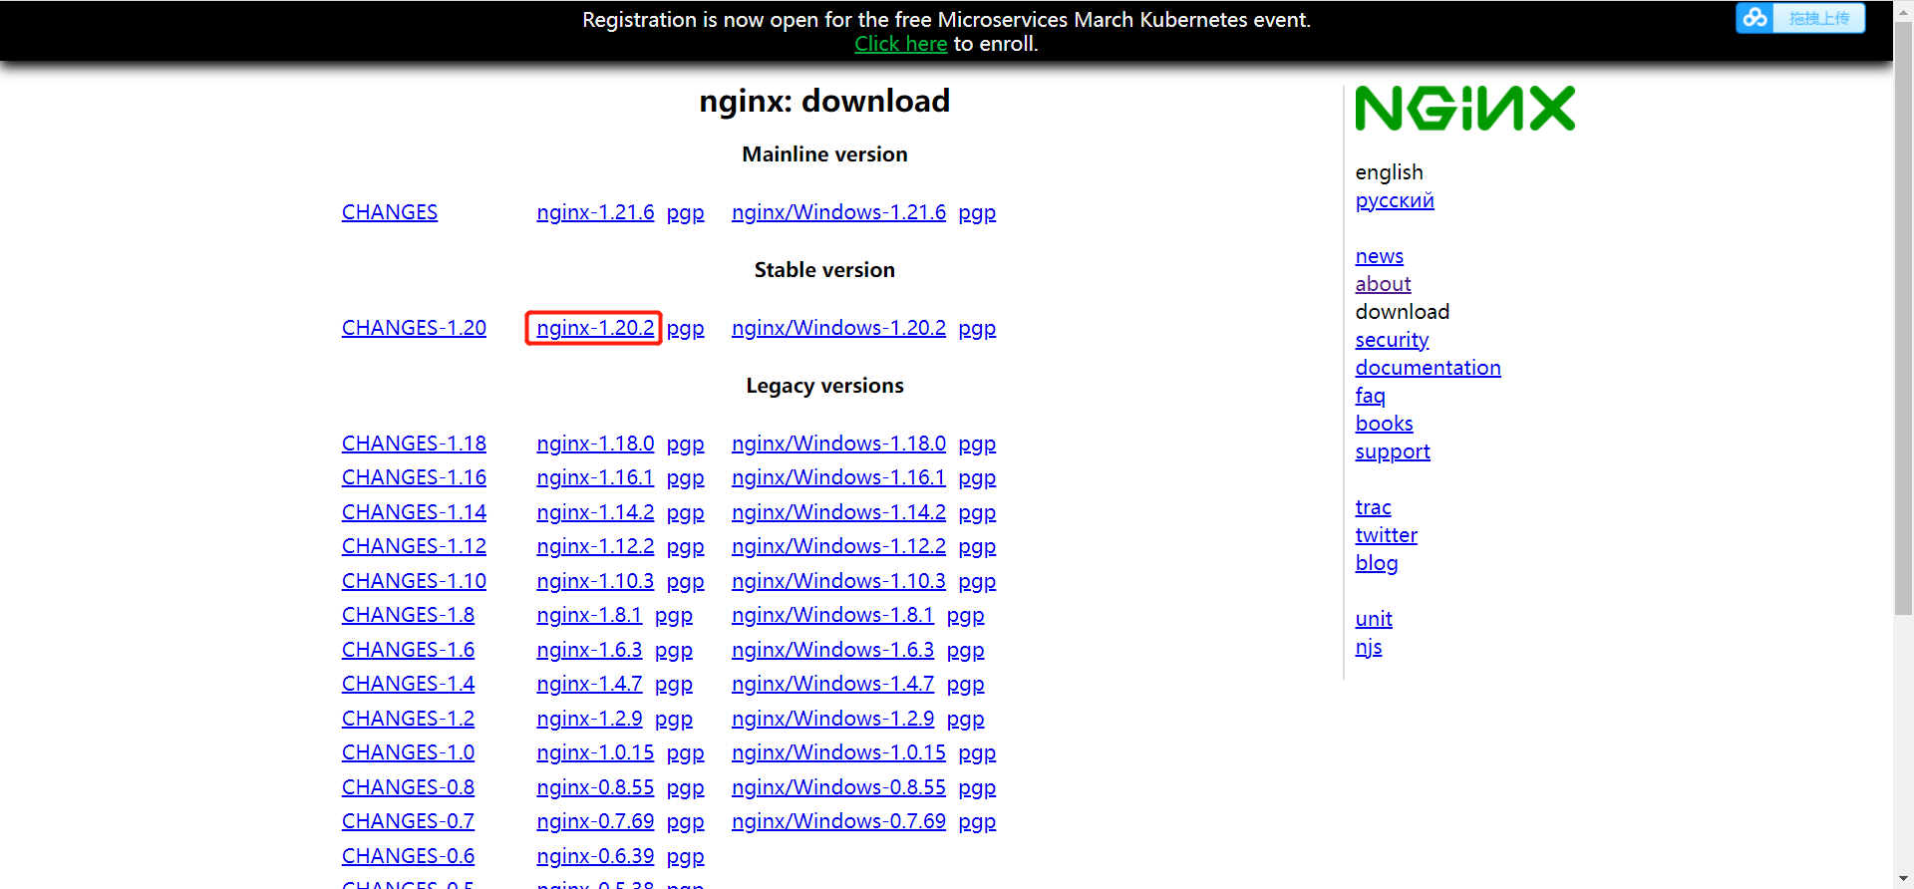Viewport: 1914px width, 889px height.
Task: Open CHANGES-1.6 link
Action: click(x=408, y=650)
